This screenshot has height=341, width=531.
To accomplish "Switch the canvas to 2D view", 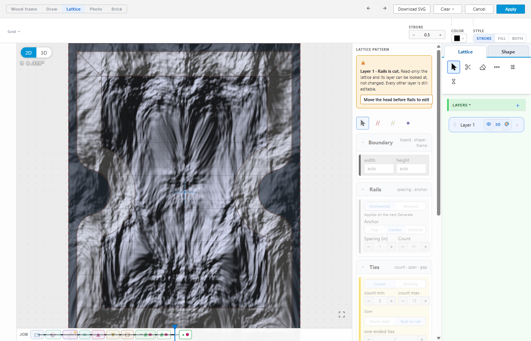I will coord(28,53).
